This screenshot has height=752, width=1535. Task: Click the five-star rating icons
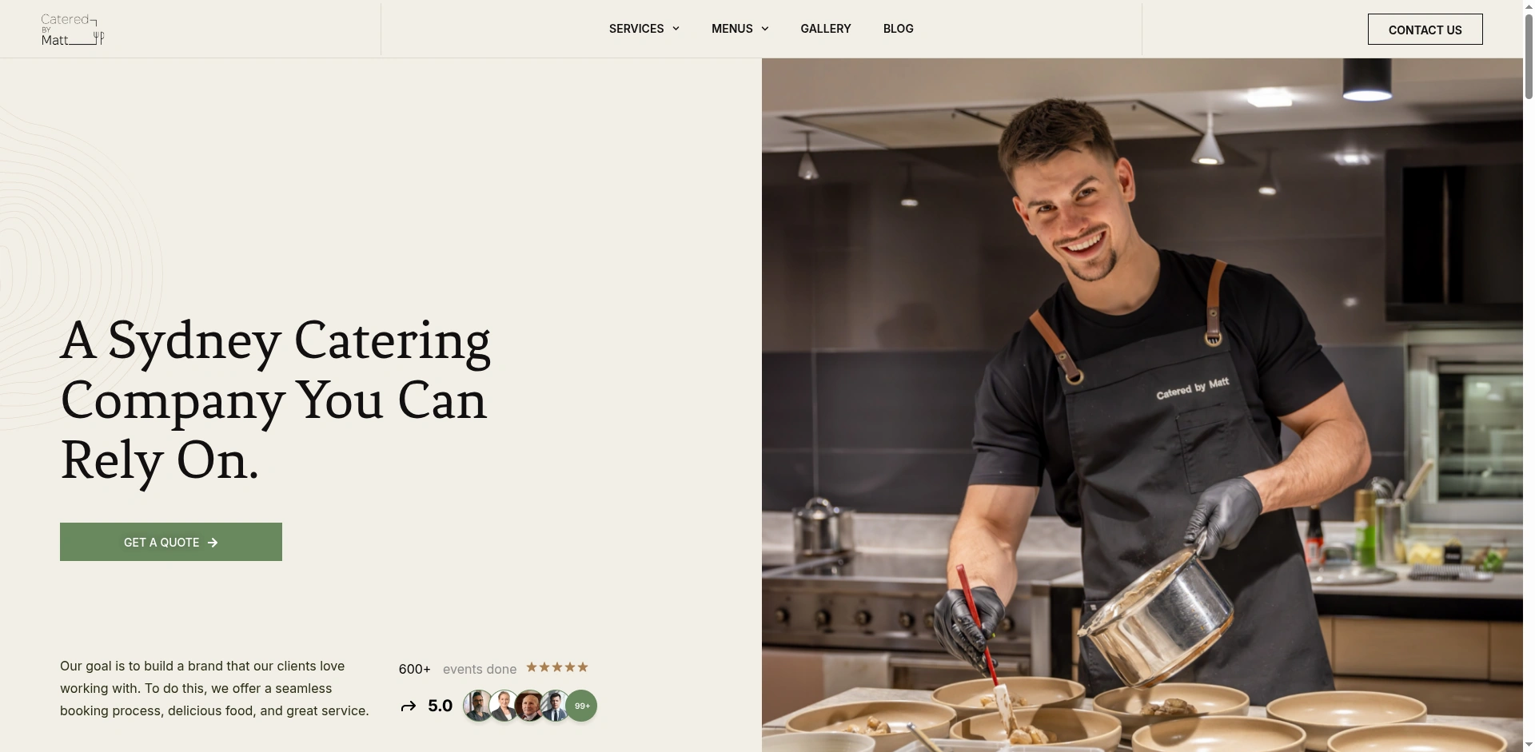557,667
